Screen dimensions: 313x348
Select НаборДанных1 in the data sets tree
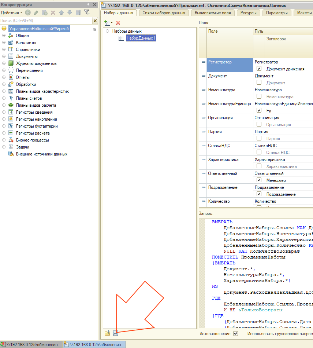(x=141, y=38)
